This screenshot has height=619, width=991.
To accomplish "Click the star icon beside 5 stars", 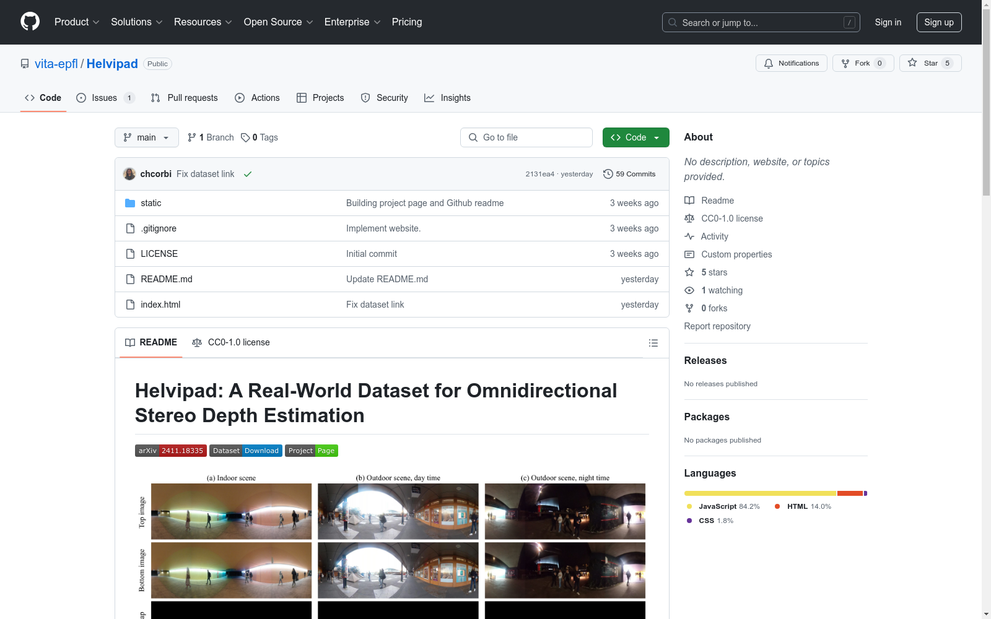I will pos(689,272).
